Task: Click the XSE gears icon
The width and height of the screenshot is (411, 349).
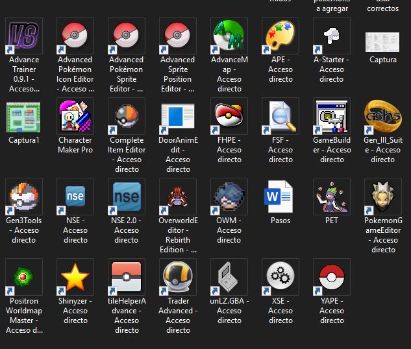Action: pyautogui.click(x=280, y=278)
